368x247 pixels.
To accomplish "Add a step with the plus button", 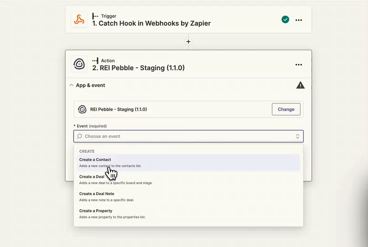I will pos(188,42).
